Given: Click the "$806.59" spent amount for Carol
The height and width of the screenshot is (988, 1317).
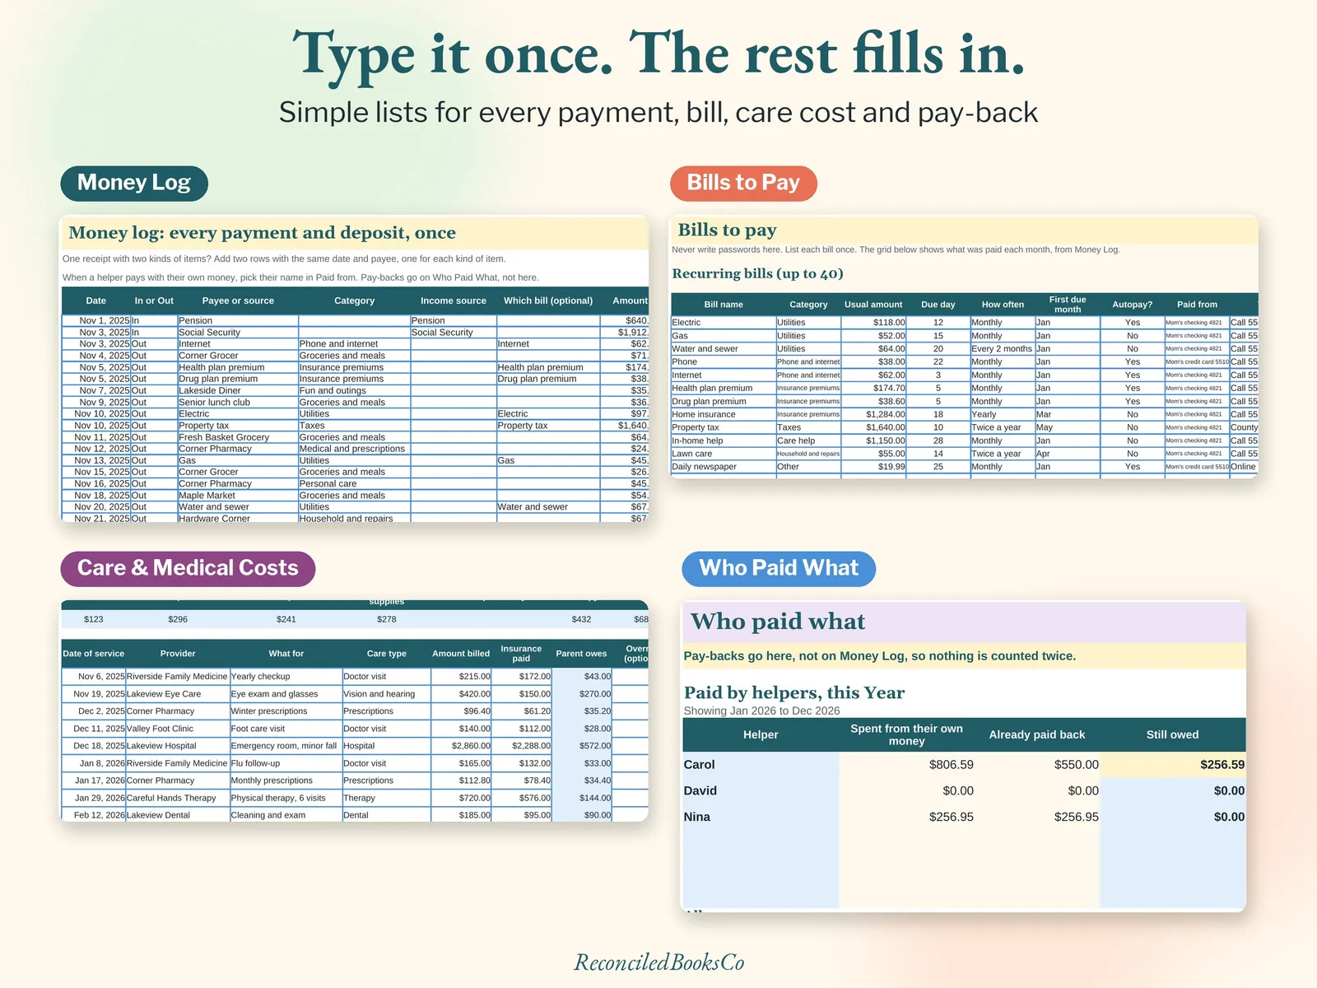Looking at the screenshot, I should click(x=952, y=765).
